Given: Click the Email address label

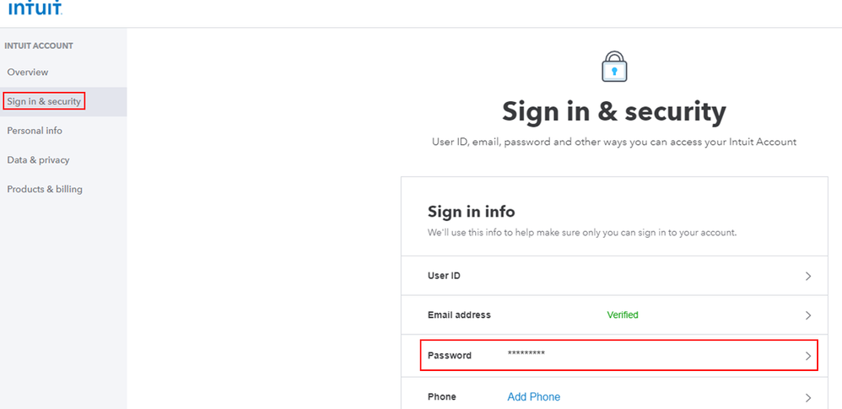Looking at the screenshot, I should pyautogui.click(x=459, y=315).
